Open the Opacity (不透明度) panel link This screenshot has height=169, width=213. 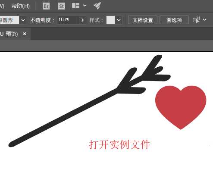(x=43, y=20)
